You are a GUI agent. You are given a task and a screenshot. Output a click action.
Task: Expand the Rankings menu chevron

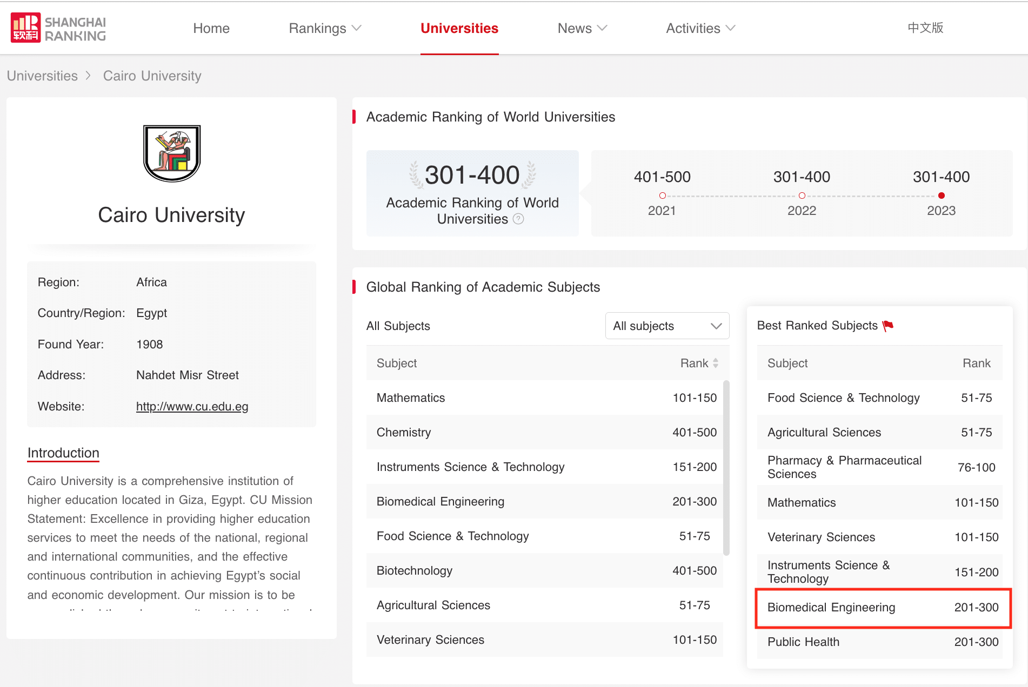(357, 28)
